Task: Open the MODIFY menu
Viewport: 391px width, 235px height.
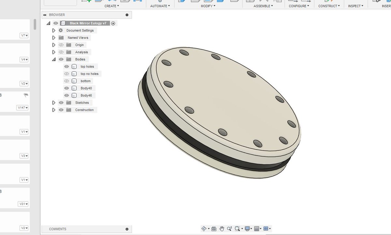Action: click(208, 6)
